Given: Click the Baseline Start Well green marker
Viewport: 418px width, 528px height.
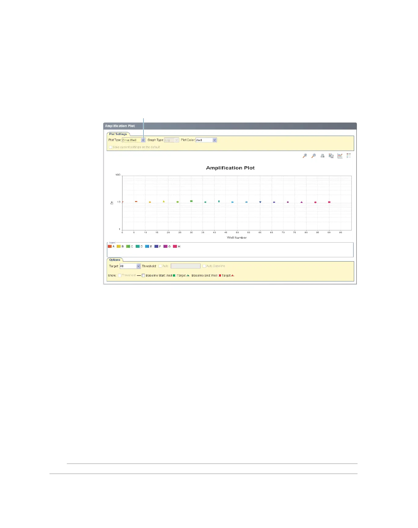Looking at the screenshot, I should coord(174,276).
